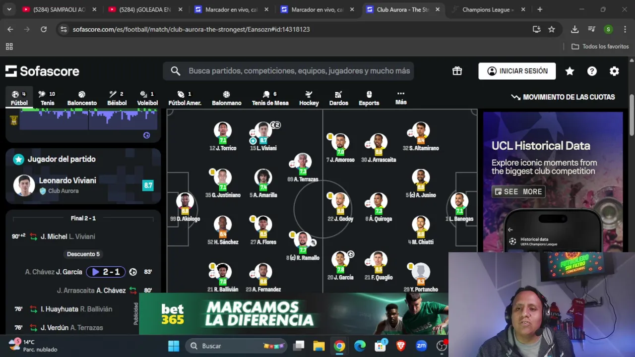Select player 27 A. Flores
635x357 pixels.
263,231
